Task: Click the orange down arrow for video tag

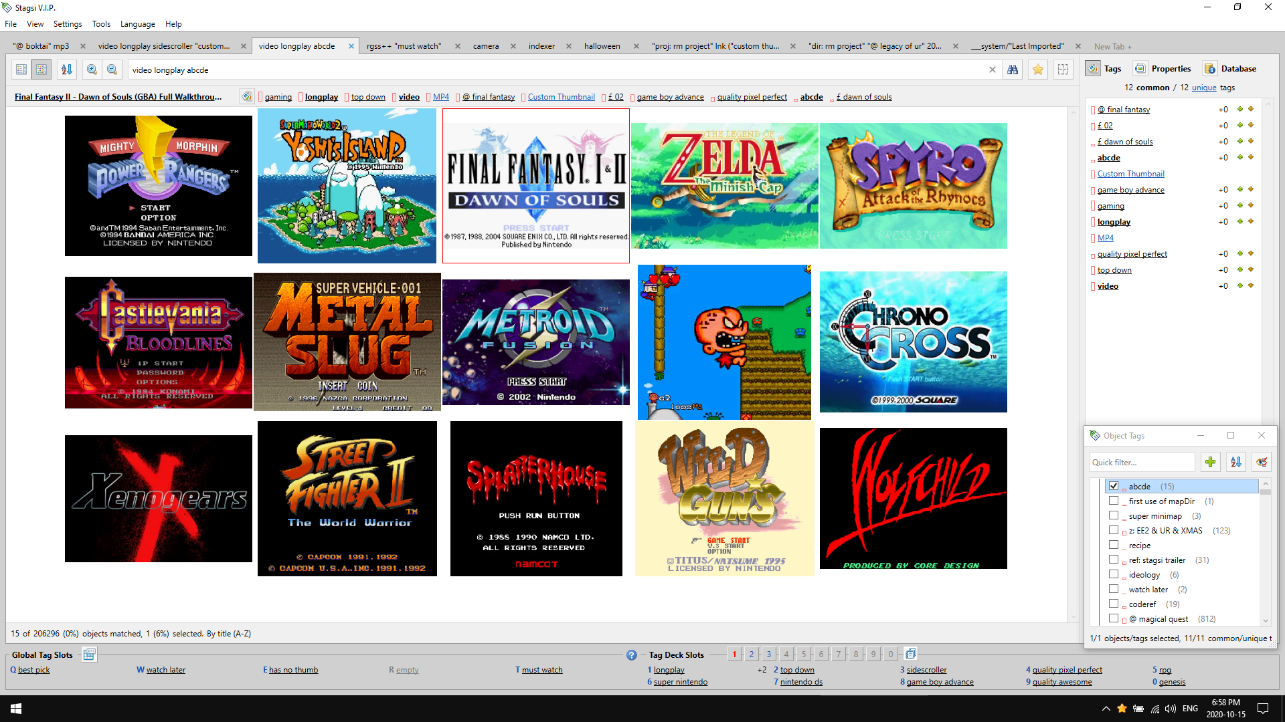Action: (1250, 285)
